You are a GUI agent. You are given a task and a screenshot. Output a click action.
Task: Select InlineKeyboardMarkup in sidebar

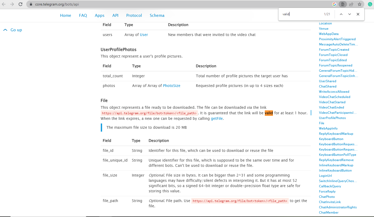tap(336, 165)
